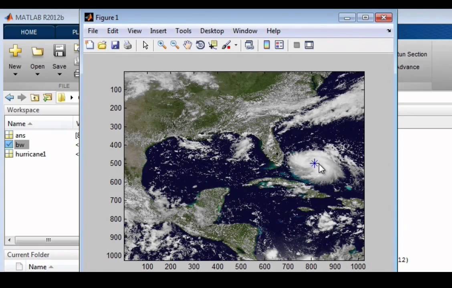Click Show Plot Tools and Dock icon
Screen dimensions: 452x288
pyautogui.click(x=309, y=45)
